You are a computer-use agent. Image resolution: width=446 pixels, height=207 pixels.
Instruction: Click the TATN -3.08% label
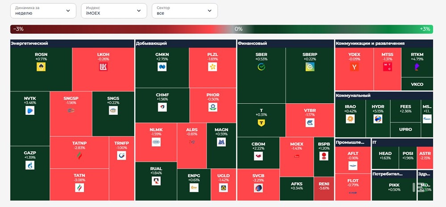coord(79,178)
